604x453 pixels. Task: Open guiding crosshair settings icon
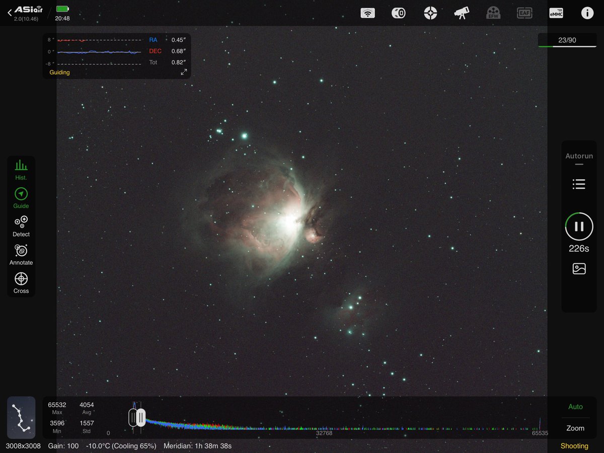[430, 13]
